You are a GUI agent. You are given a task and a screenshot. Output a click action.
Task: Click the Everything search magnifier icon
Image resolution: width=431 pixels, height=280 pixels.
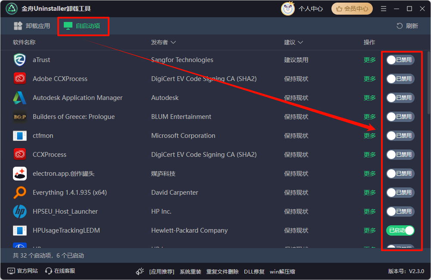(20, 193)
